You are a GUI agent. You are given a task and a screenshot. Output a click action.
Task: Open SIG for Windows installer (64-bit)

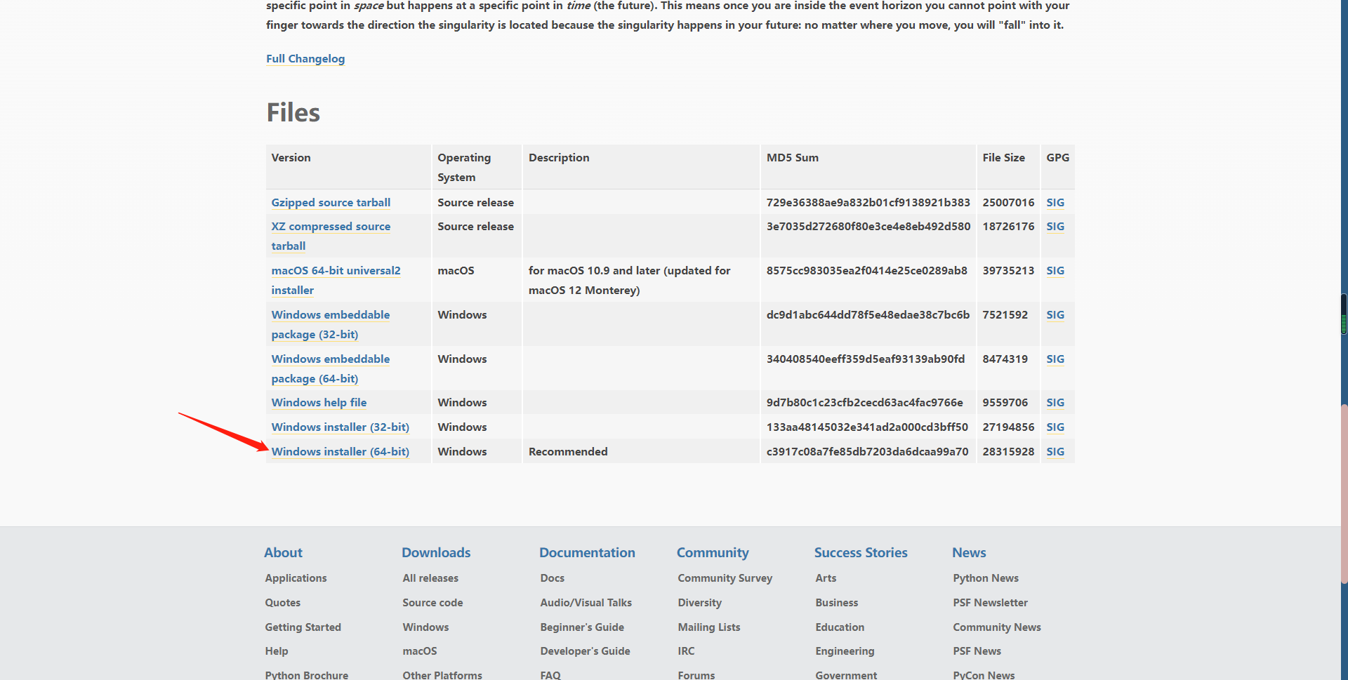tap(1055, 452)
